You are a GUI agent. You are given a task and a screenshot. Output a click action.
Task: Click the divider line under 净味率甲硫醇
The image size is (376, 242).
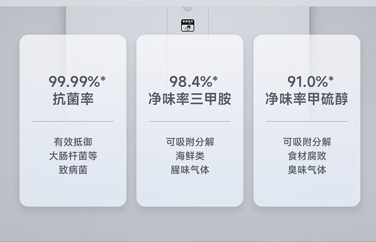[307, 122]
